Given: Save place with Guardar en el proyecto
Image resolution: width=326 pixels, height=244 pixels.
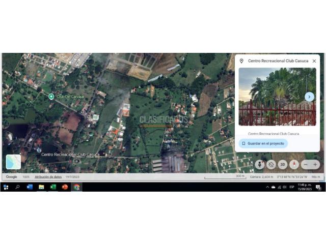Looking at the screenshot, I should (x=263, y=143).
